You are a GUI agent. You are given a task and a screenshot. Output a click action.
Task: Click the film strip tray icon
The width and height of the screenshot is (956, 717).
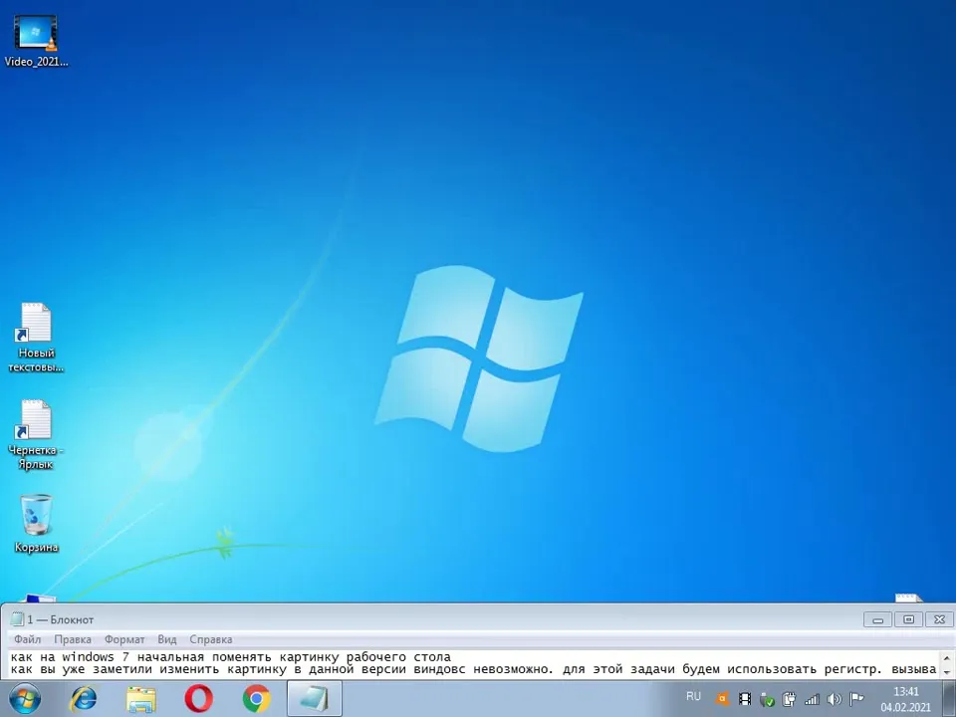745,699
